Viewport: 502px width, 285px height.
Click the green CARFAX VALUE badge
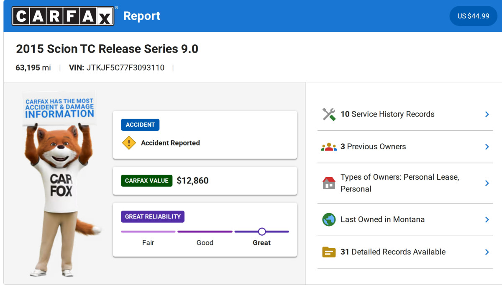click(146, 181)
